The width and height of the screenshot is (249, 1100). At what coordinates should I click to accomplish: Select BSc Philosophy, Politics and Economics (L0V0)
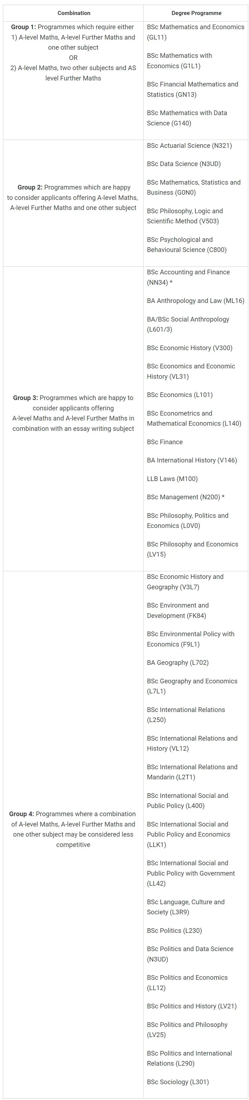click(x=188, y=521)
